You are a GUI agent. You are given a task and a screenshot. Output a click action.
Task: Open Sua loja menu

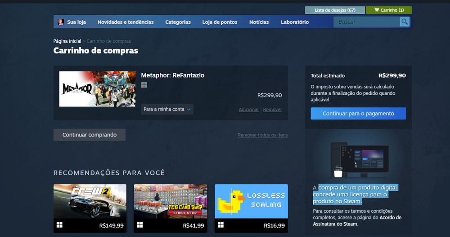tap(76, 22)
